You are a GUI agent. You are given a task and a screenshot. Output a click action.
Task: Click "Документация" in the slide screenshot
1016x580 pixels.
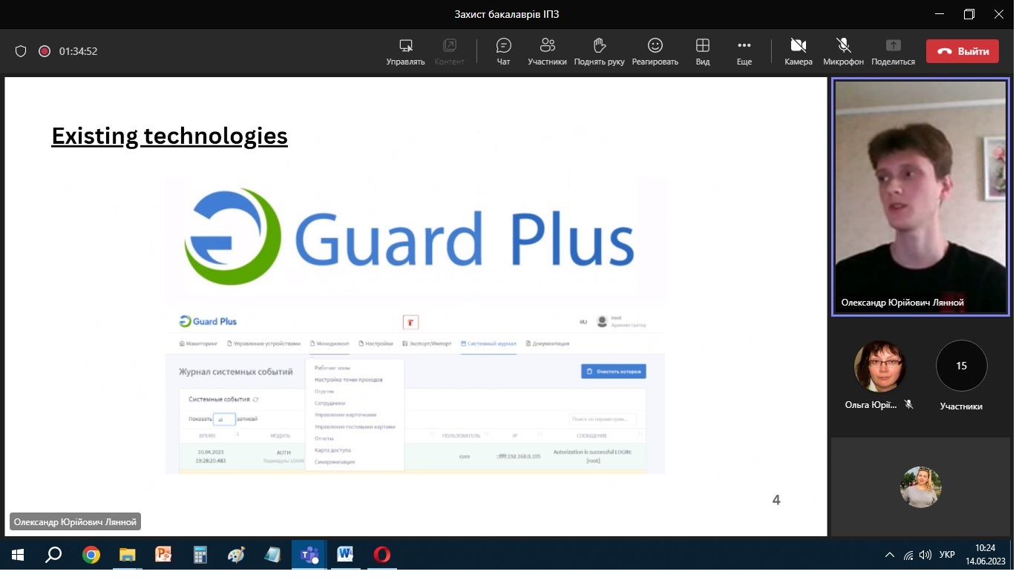(x=548, y=344)
